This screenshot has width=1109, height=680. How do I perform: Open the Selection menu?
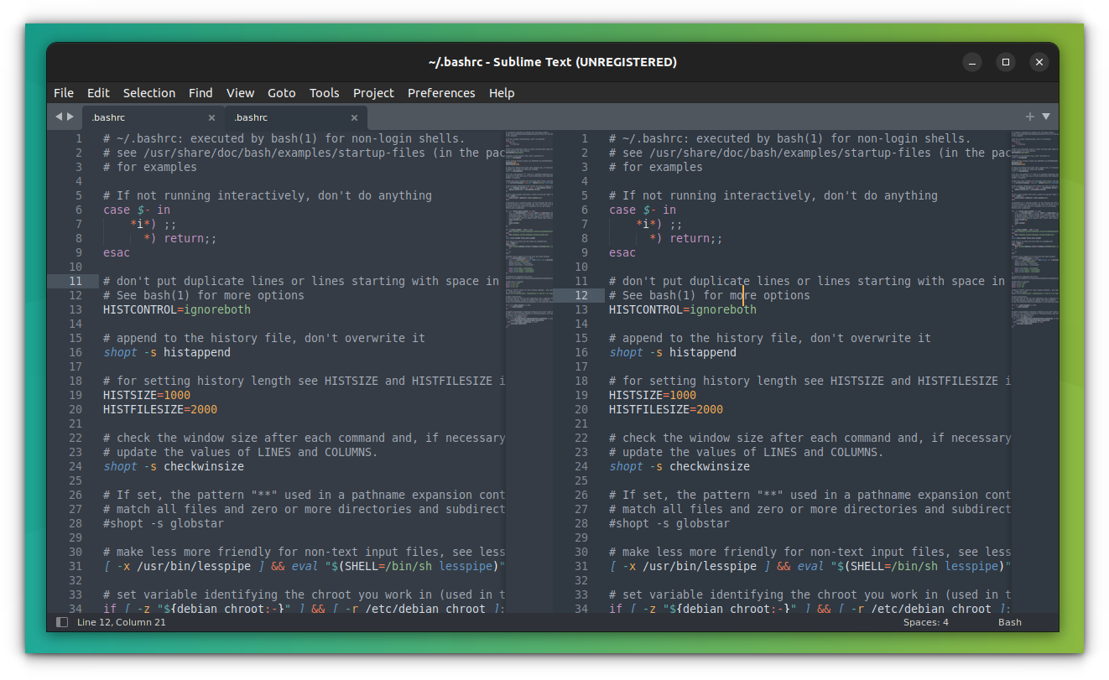(149, 93)
